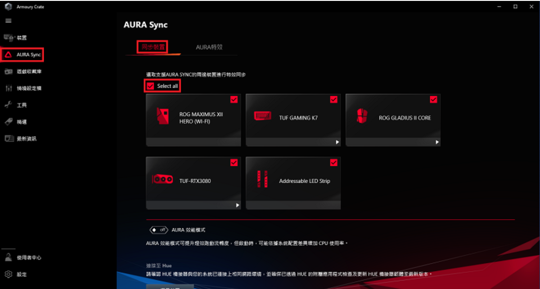This screenshot has width=540, height=289.
Task: Uncheck ROG GLADIUS II CORE checkbox
Action: click(x=433, y=99)
